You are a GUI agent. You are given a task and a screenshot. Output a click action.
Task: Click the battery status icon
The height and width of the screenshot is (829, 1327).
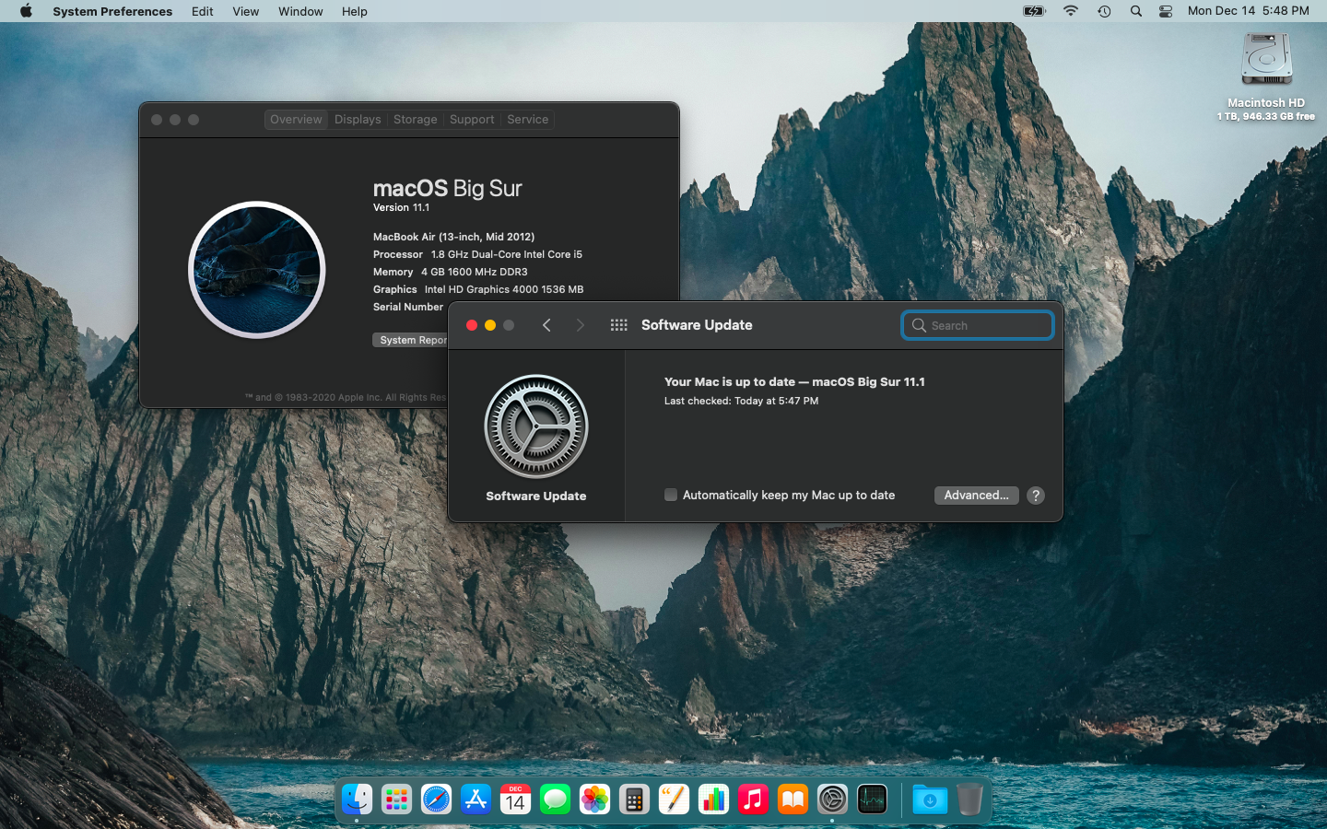(1035, 11)
